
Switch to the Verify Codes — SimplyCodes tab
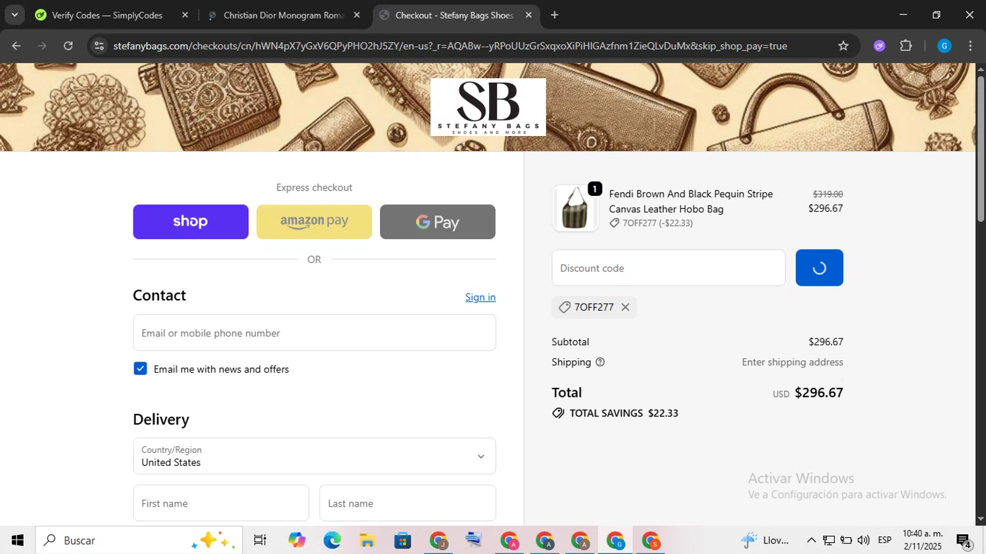[106, 15]
